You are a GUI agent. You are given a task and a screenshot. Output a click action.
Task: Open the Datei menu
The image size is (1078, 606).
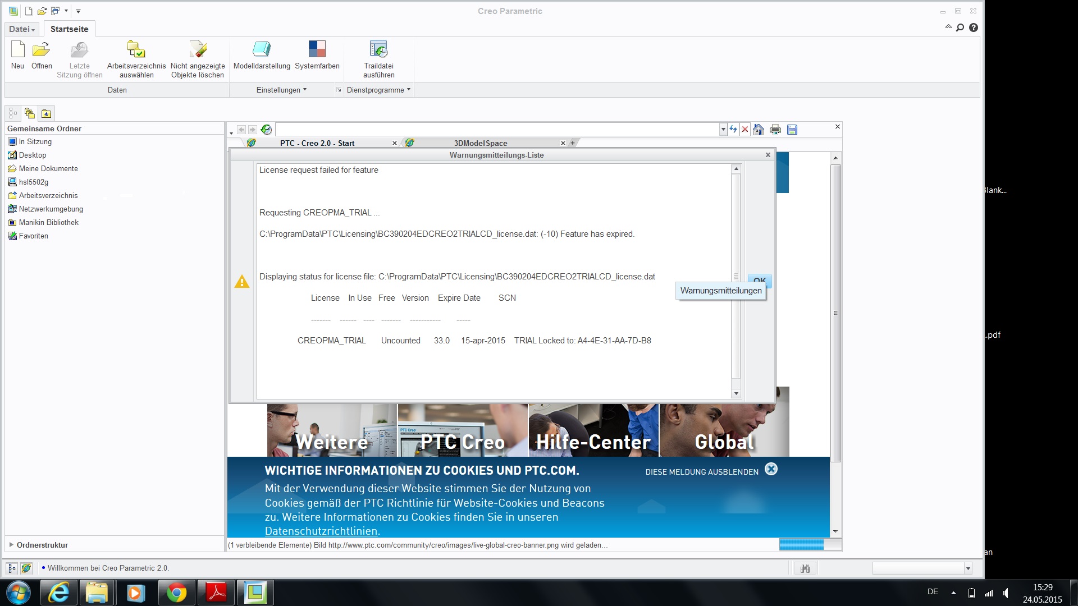pyautogui.click(x=22, y=29)
